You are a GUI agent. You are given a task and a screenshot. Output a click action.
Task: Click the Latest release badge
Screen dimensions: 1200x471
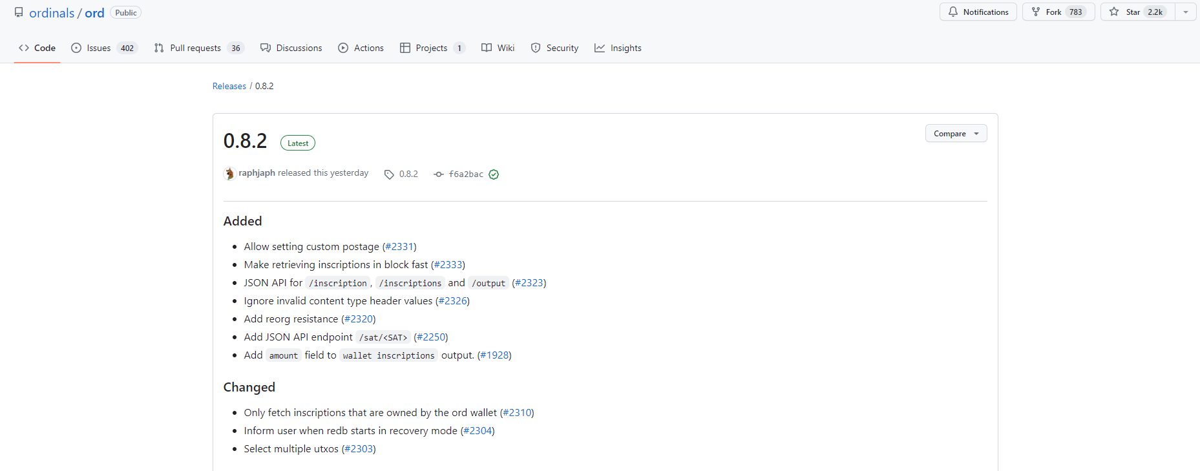coord(298,143)
